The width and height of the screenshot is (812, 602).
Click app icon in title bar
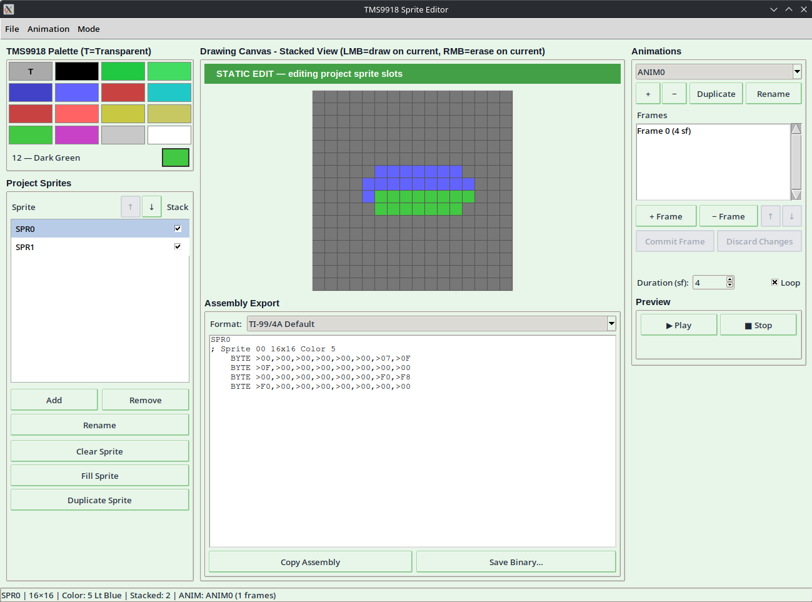point(9,9)
